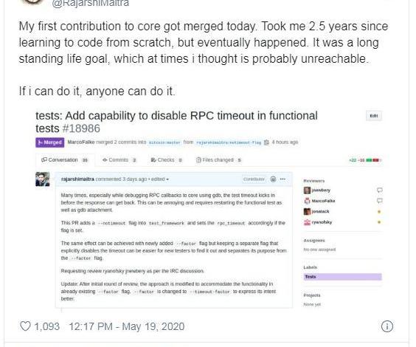This screenshot has height=347, width=416.
Task: Click MarcoFalke's review comment bubble icon
Action: pyautogui.click(x=380, y=201)
